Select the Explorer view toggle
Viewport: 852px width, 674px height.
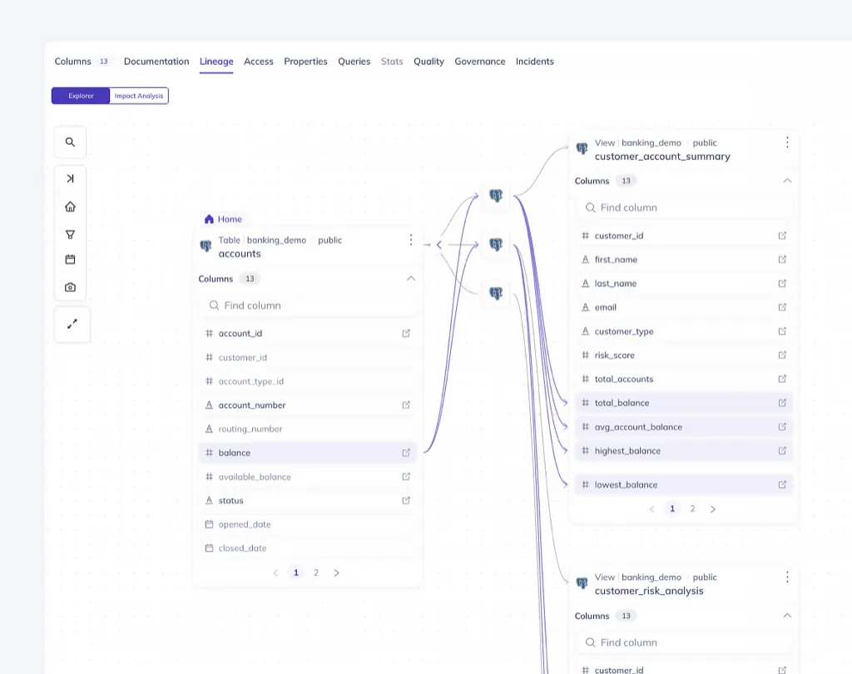click(81, 96)
